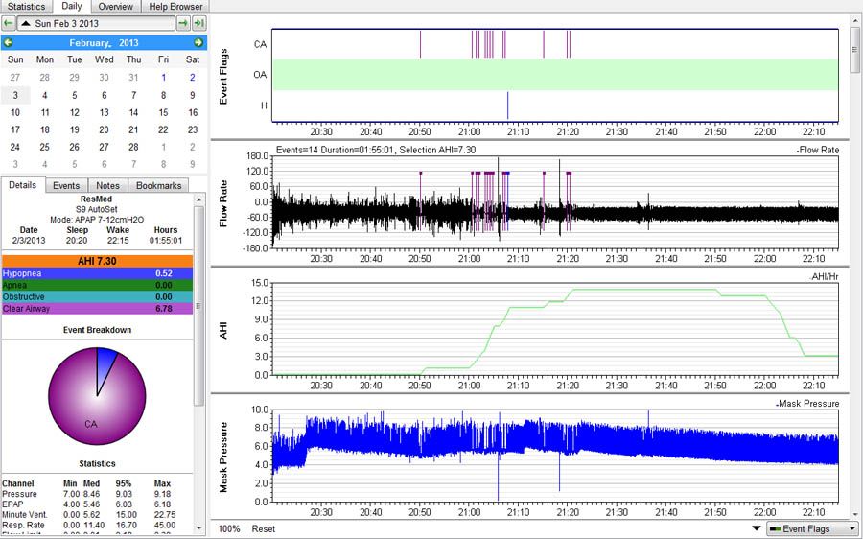Select February 28 in the calendar
This screenshot has height=539, width=863.
133,147
